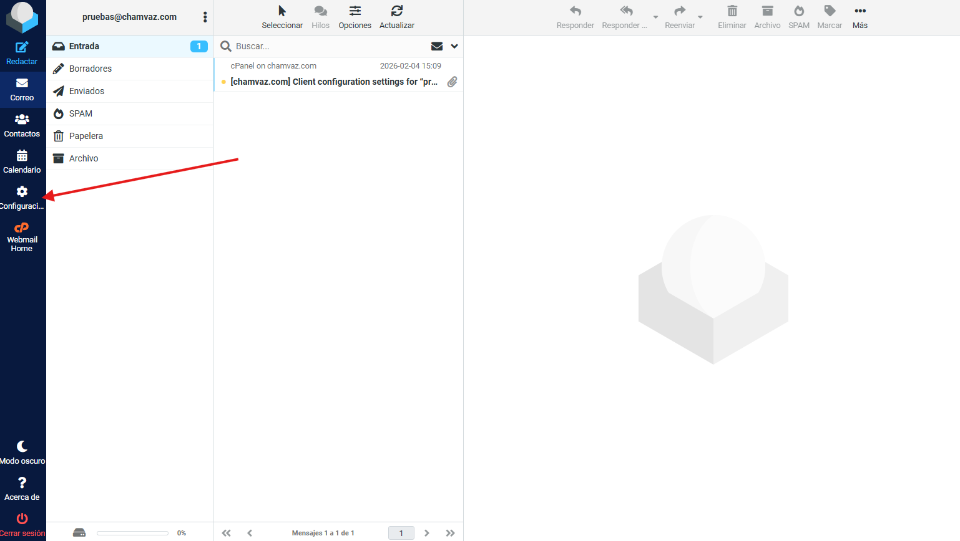Click the storage quota usage bar

(132, 533)
